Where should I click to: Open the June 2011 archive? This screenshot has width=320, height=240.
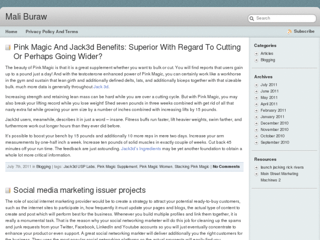coord(269,91)
